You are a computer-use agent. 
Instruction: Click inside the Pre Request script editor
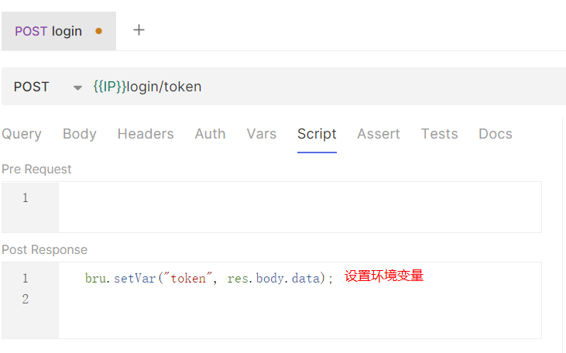click(x=299, y=207)
